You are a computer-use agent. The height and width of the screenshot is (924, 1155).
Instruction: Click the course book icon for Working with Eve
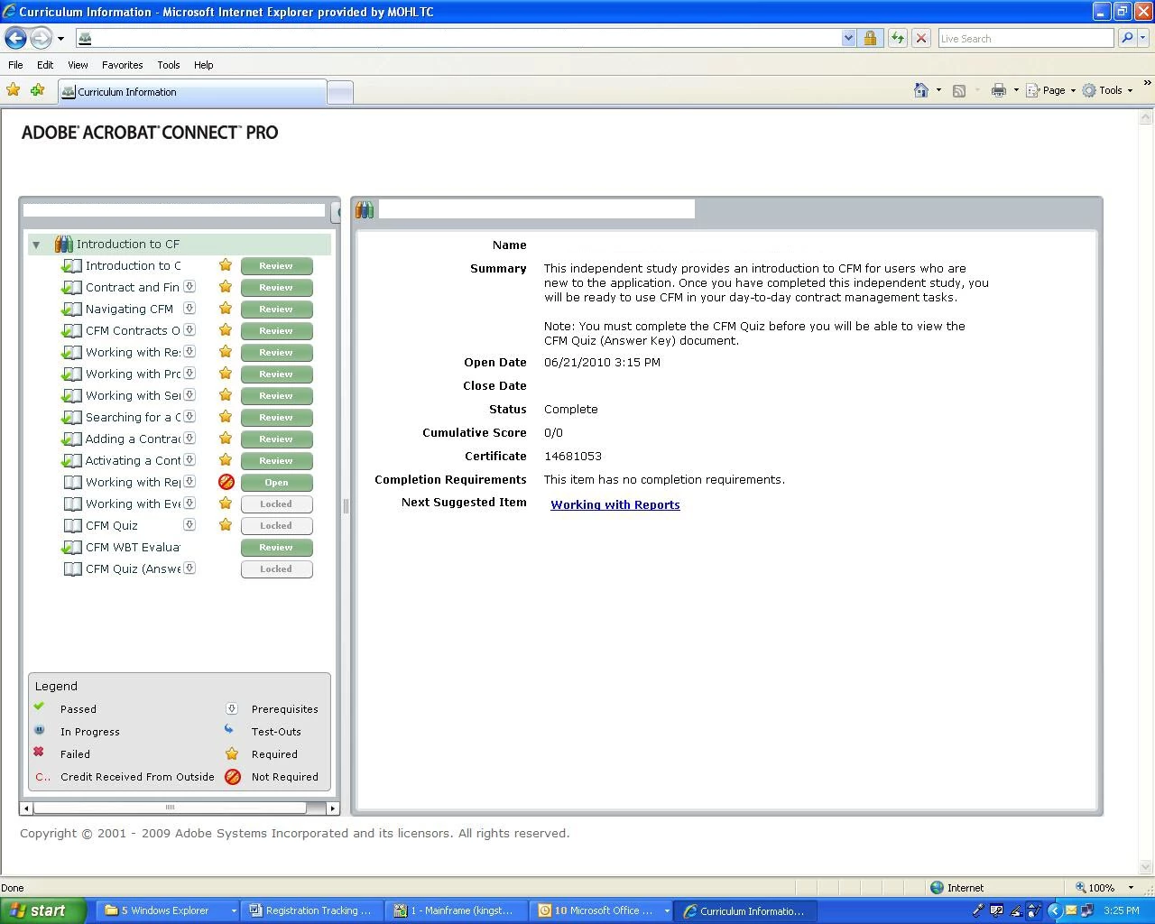[72, 504]
